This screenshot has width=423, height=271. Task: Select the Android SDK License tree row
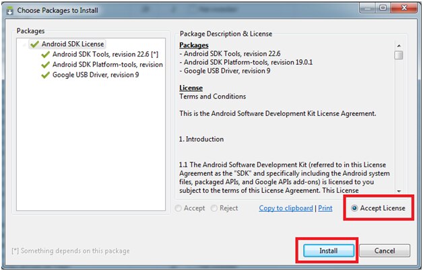(x=67, y=44)
